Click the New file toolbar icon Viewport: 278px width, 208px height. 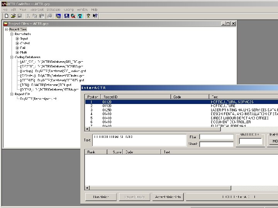pos(7,16)
